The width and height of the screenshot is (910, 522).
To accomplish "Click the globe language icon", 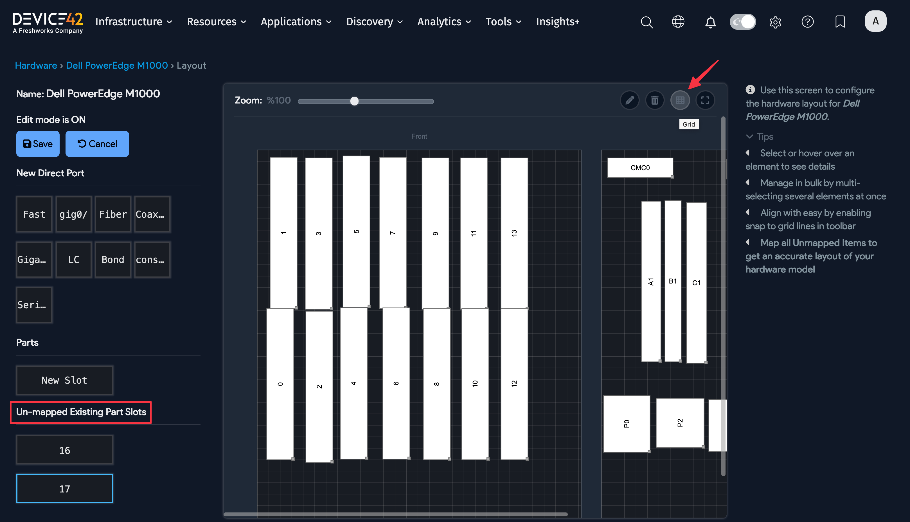I will click(x=678, y=22).
